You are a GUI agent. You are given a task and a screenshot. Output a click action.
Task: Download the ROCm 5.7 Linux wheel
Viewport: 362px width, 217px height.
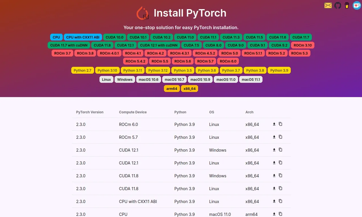tap(274, 137)
